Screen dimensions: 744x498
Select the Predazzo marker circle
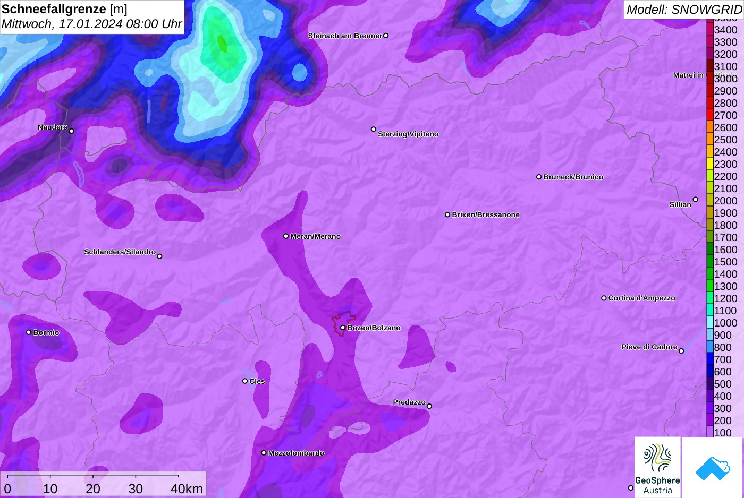coord(429,406)
